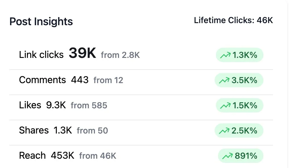The height and width of the screenshot is (168, 294).
Task: Select the Shares metric label
Action: 34,130
